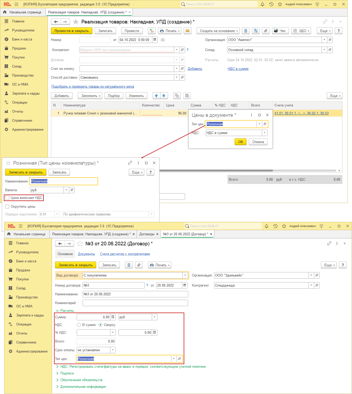
Task: Click the Подбор button
Action: pos(114,96)
